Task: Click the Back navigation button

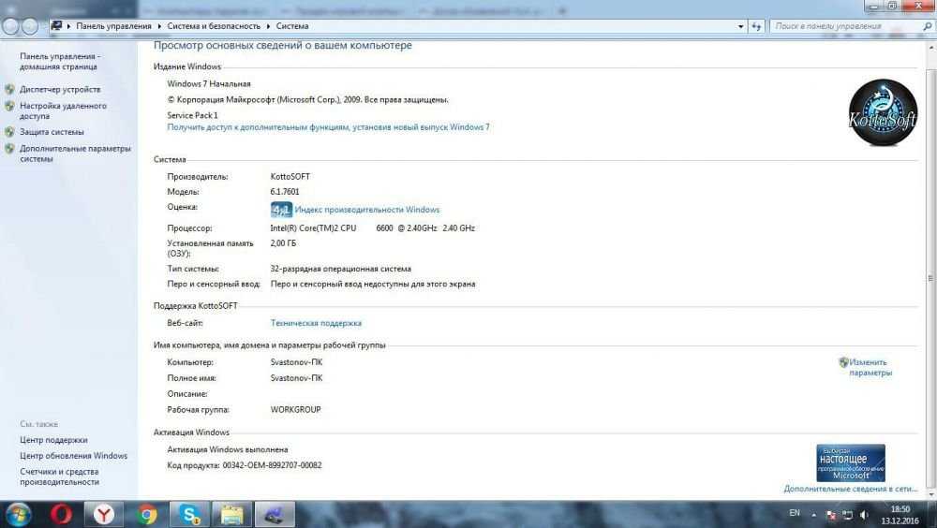Action: [x=10, y=26]
